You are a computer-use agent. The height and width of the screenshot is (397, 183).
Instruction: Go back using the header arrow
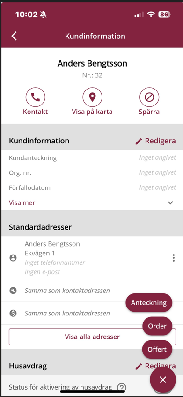[x=14, y=36]
